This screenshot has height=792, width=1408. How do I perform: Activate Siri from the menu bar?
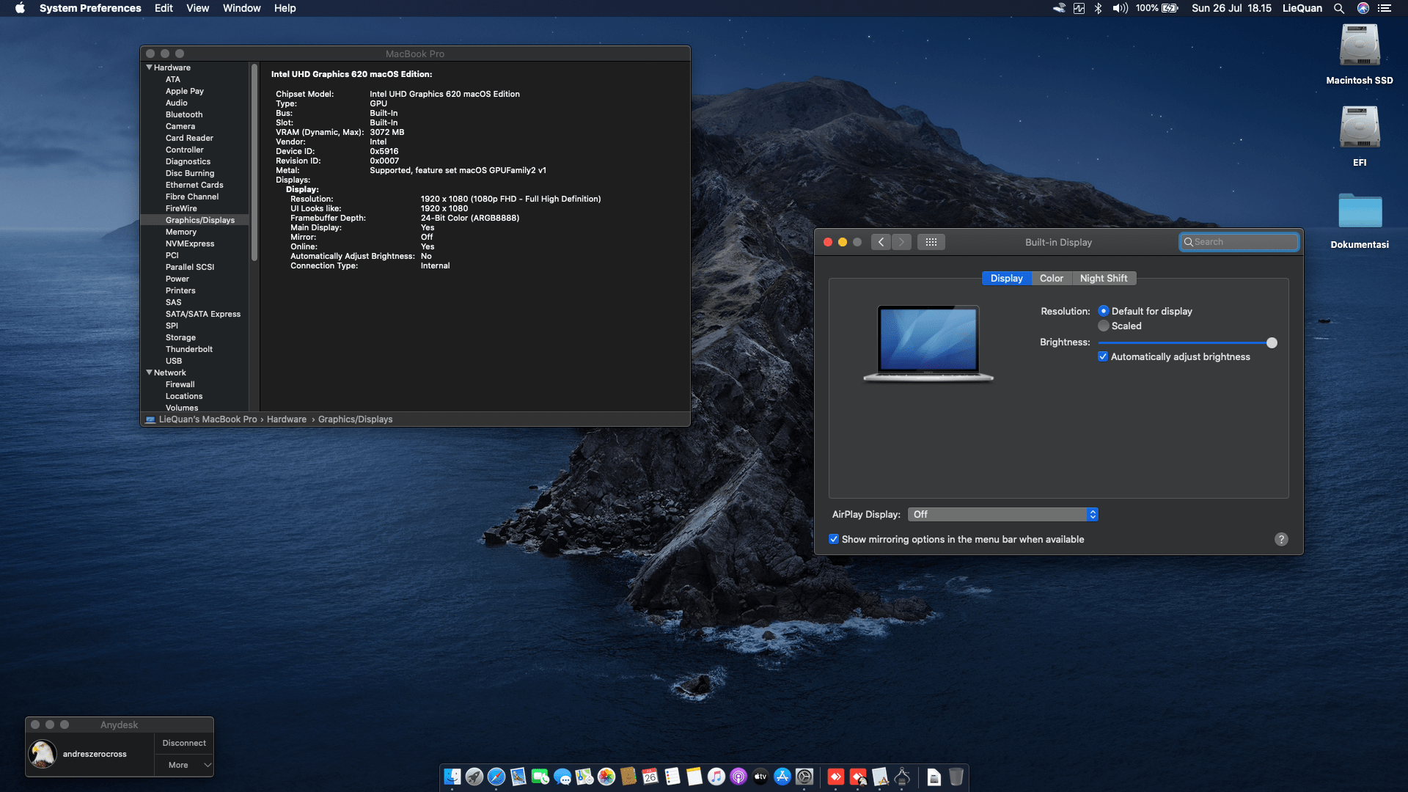coord(1363,8)
